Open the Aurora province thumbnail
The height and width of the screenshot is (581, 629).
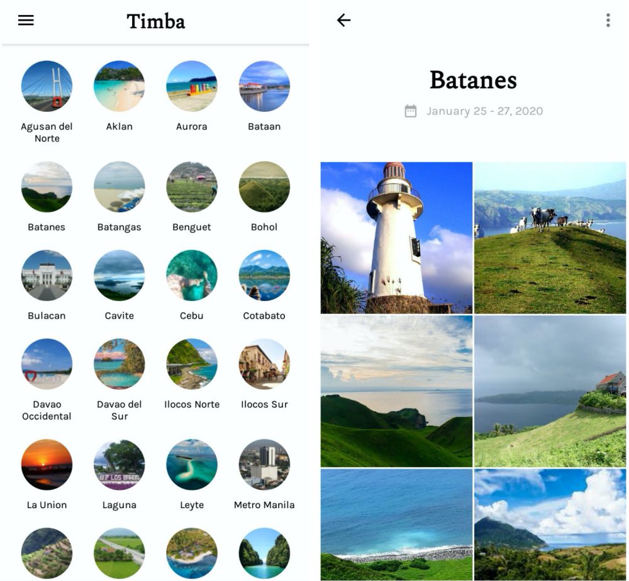[192, 86]
